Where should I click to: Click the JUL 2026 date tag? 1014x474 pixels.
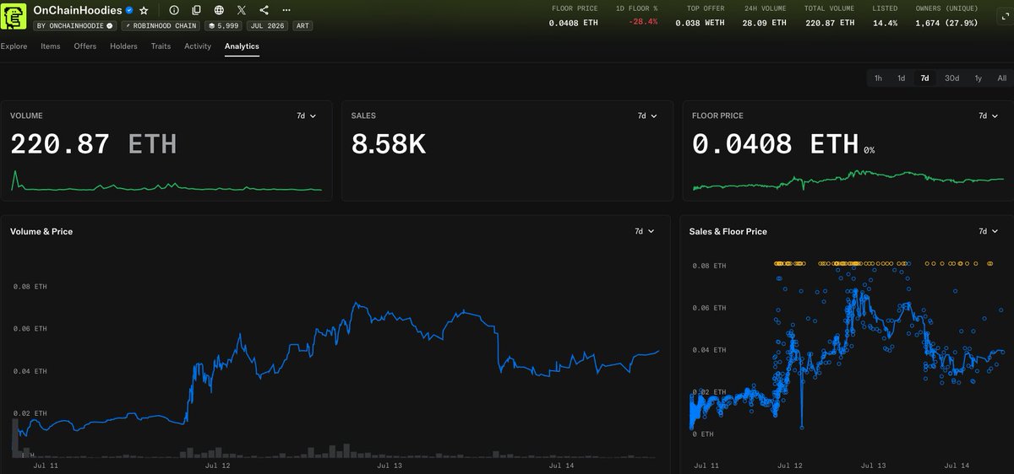pos(267,25)
